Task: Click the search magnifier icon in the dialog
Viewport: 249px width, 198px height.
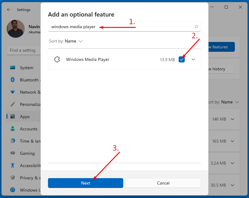Action: pyautogui.click(x=196, y=27)
